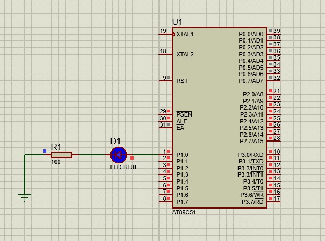Click the P1.2 pin label

(x=182, y=168)
